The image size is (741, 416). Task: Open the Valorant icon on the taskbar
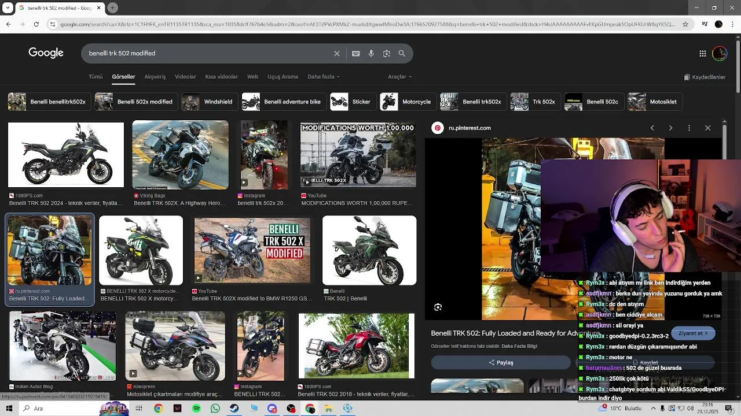177,408
